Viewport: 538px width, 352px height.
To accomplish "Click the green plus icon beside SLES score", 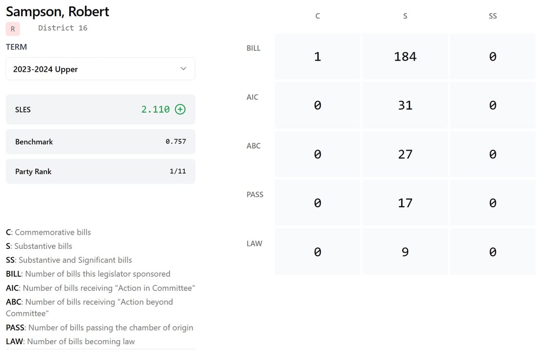I will point(180,110).
